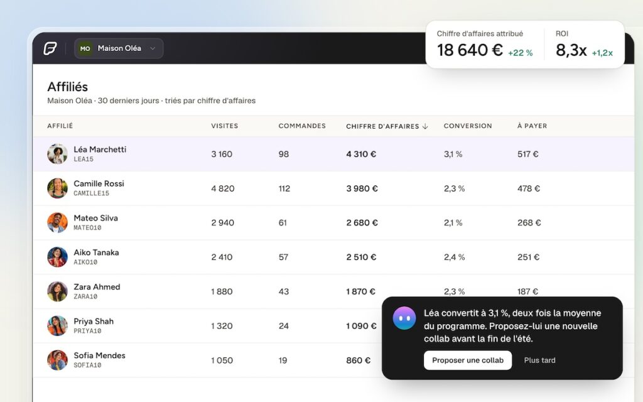
Task: Click the assistant bot face icon
Action: [x=404, y=318]
